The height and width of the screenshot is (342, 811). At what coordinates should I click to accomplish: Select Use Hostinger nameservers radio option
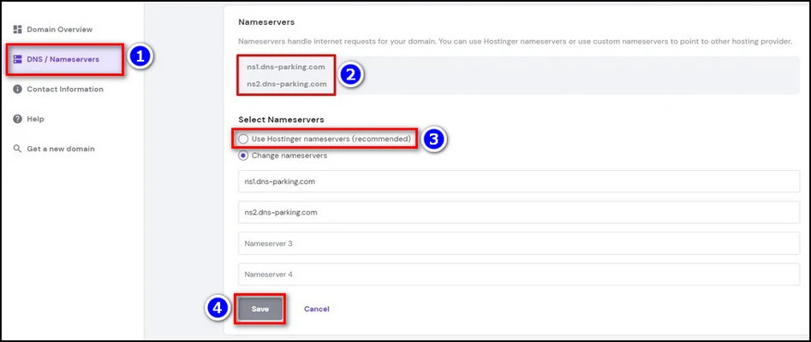point(244,139)
